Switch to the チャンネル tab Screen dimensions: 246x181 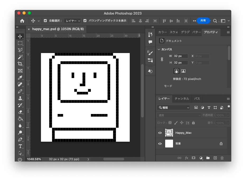coord(182,99)
